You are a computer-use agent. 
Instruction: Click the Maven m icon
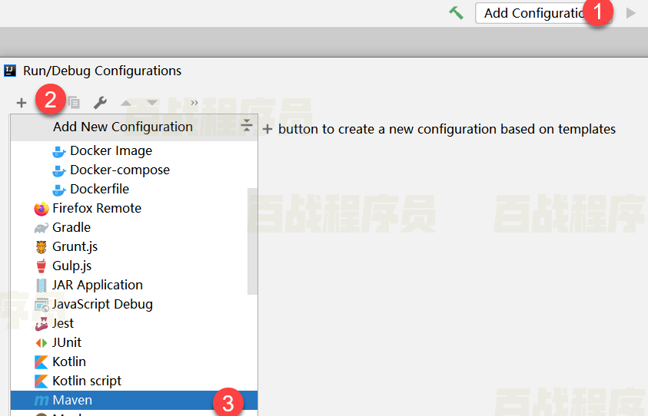point(42,401)
